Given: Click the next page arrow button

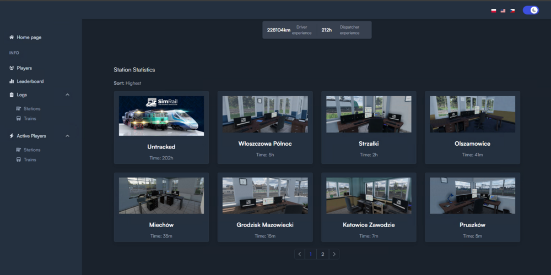Looking at the screenshot, I should click(x=334, y=254).
